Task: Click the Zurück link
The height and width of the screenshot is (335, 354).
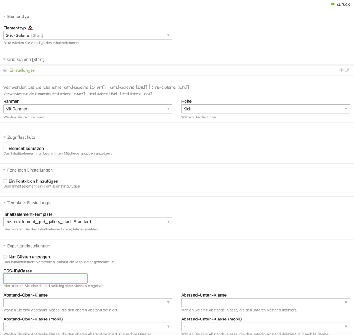Action: (x=343, y=4)
